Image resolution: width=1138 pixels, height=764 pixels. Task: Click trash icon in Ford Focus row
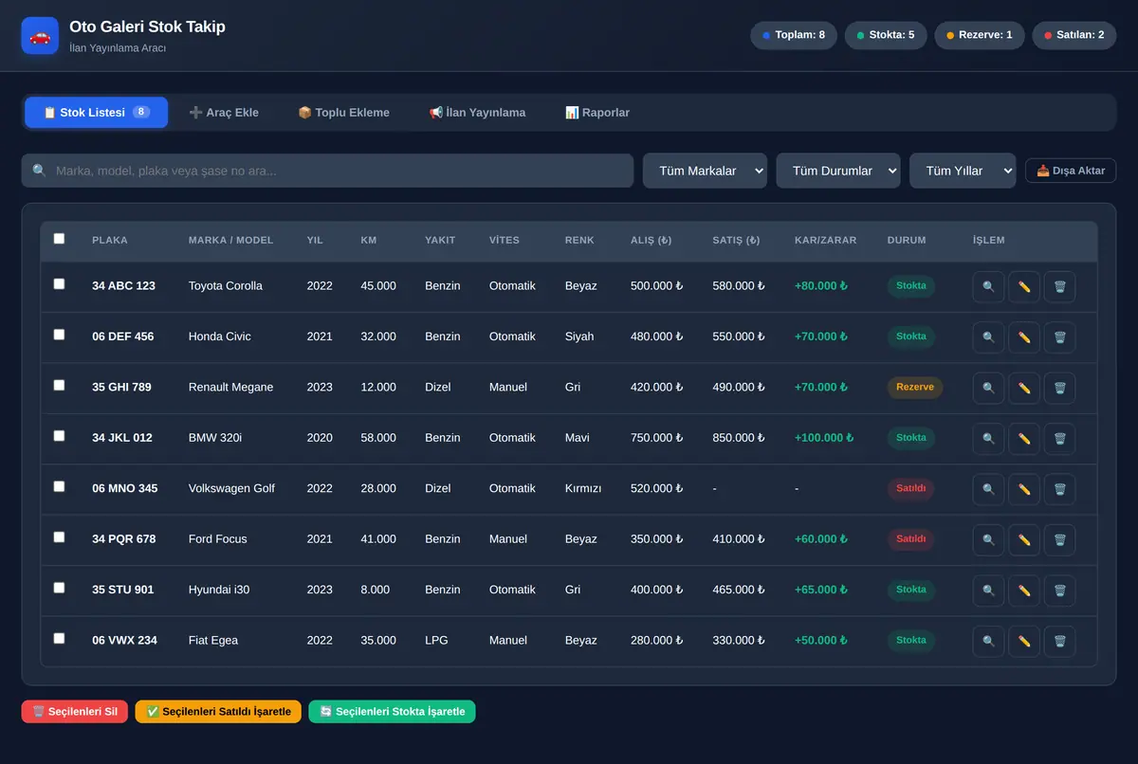tap(1059, 539)
